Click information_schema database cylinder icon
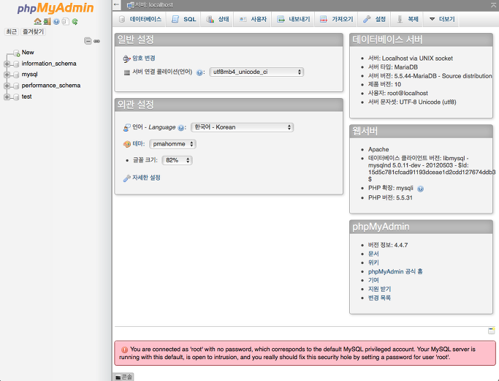The image size is (499, 381). 16,64
